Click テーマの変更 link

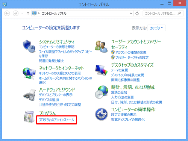pyautogui.click(x=119, y=70)
